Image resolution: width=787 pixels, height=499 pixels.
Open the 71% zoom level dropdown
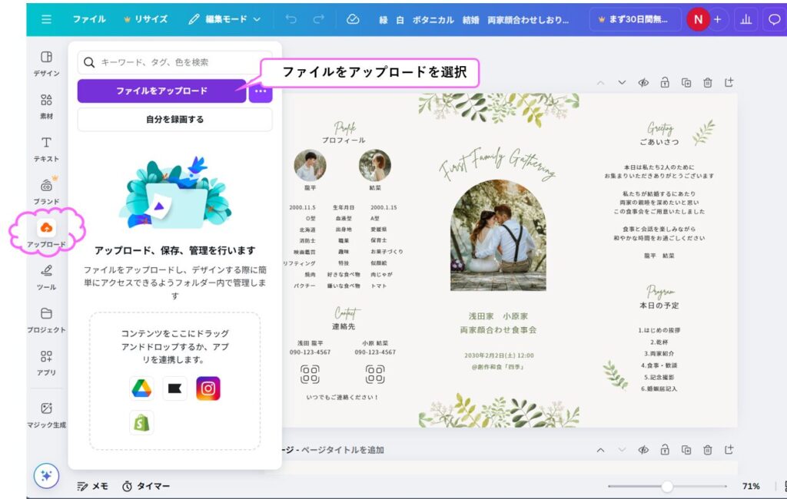751,486
